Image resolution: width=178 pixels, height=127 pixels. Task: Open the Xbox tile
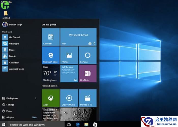tap(51, 98)
